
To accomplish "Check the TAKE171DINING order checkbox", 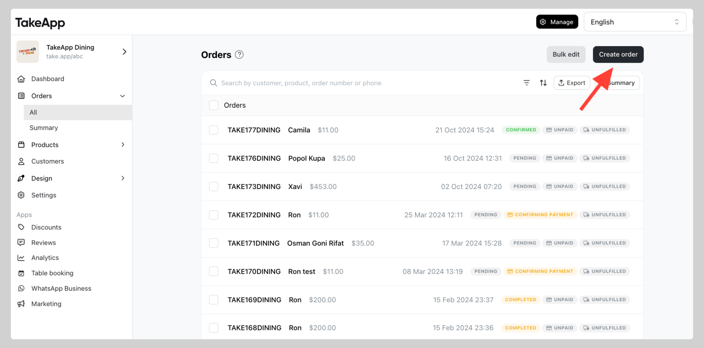I will click(214, 243).
